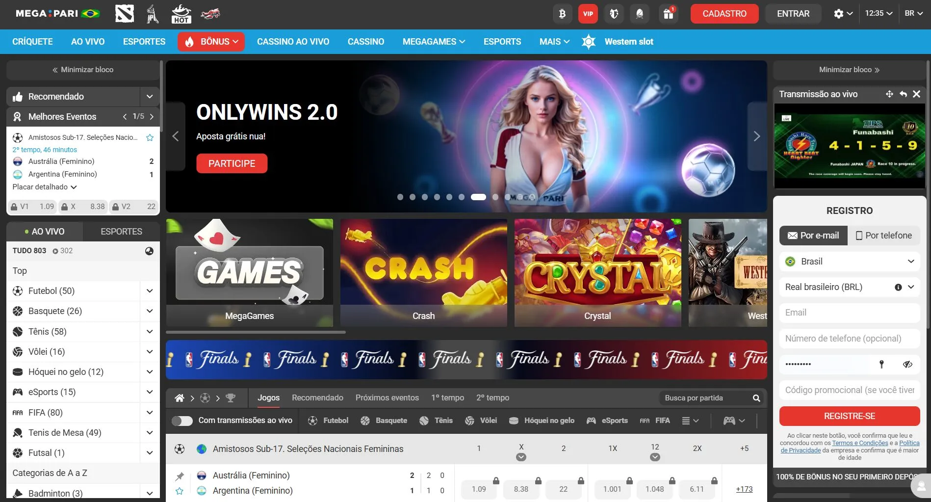Expand the MAIS menu
The image size is (931, 502).
554,42
